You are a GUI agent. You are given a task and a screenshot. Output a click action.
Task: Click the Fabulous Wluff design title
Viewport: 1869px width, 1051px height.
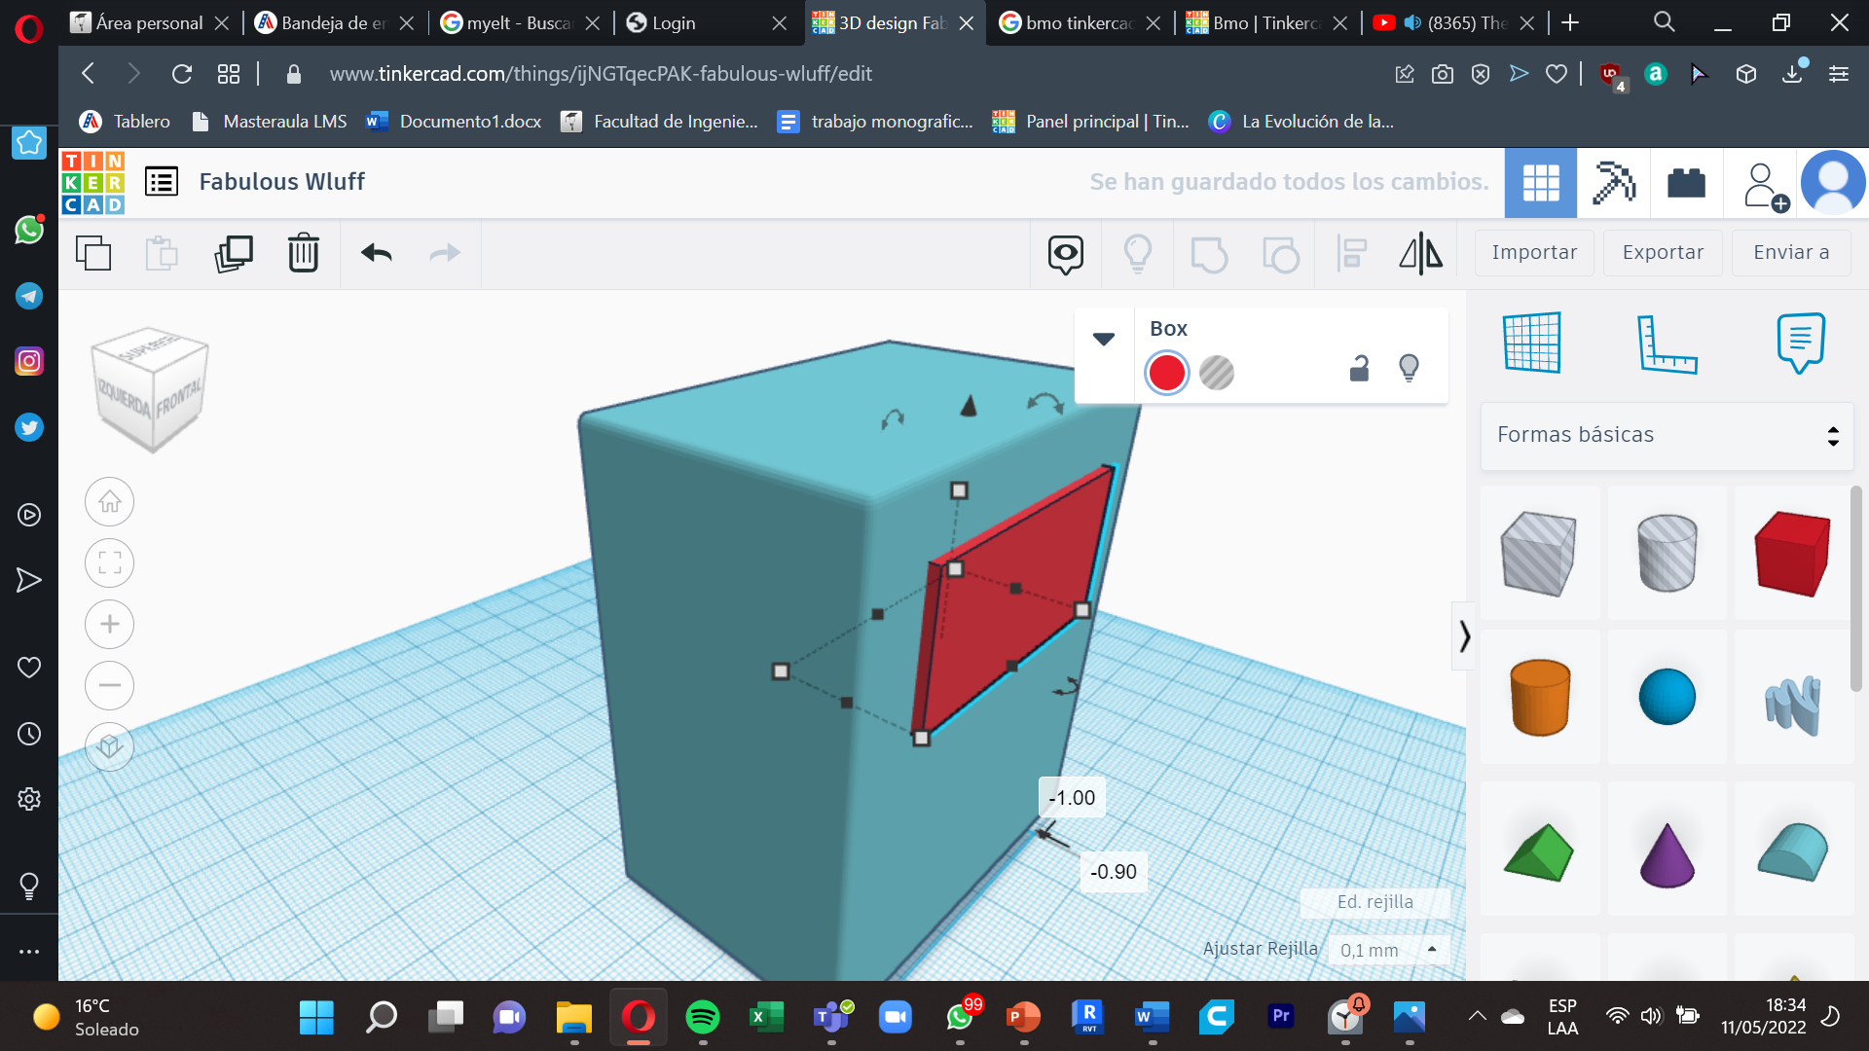coord(281,182)
